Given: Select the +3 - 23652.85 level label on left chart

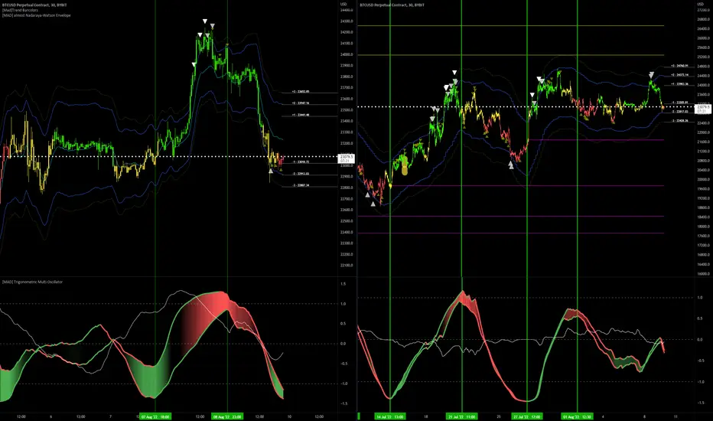Looking at the screenshot, I should pos(300,92).
